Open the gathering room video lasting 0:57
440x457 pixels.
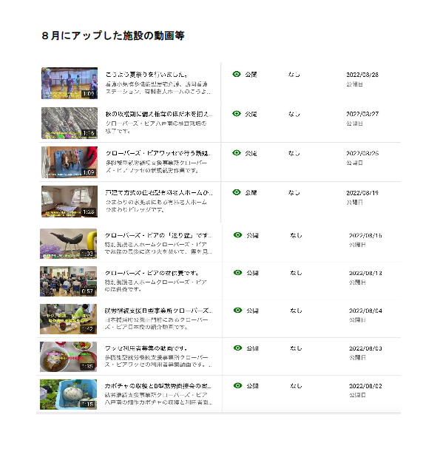click(69, 281)
